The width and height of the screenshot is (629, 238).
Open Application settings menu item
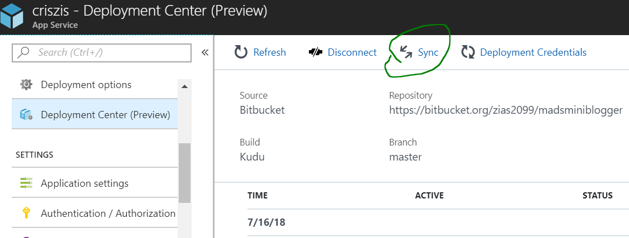coord(84,183)
